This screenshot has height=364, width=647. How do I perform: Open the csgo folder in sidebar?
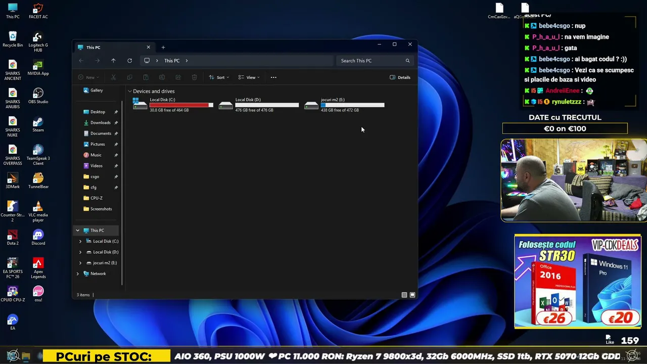(x=95, y=176)
